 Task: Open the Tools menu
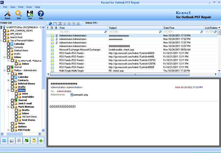(x=29, y=7)
